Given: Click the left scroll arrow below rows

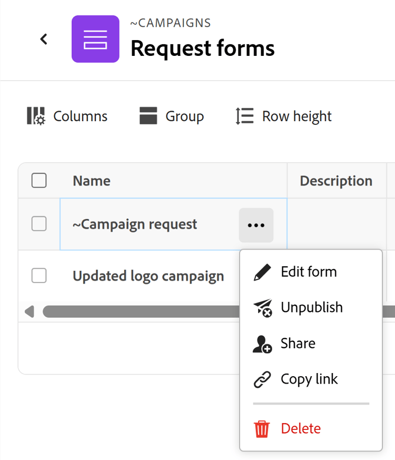Looking at the screenshot, I should (29, 311).
